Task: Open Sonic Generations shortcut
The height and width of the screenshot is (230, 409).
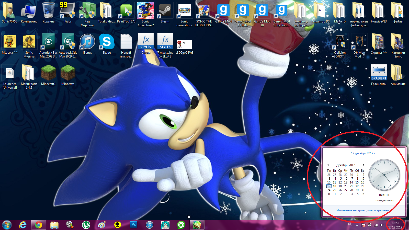Action: click(184, 15)
